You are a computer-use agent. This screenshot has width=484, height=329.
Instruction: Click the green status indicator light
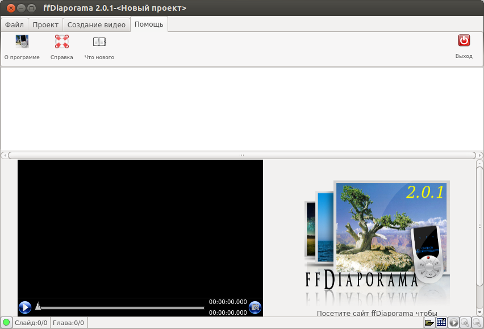tap(6, 323)
